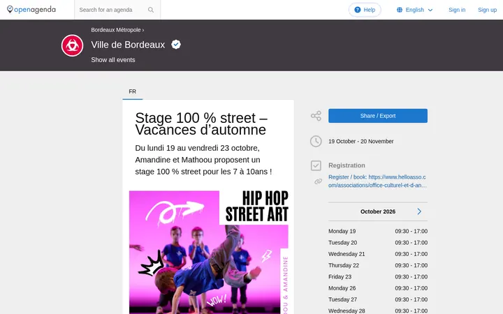Select the Friday 23 timing row
The height and width of the screenshot is (314, 503).
377,276
